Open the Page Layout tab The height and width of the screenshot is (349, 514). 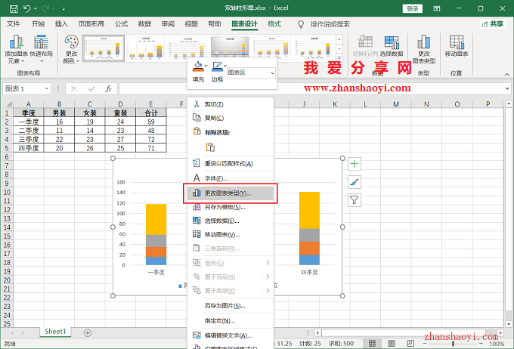click(x=91, y=24)
